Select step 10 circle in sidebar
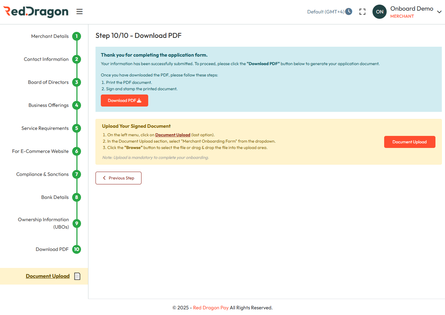The image size is (445, 315). (76, 250)
